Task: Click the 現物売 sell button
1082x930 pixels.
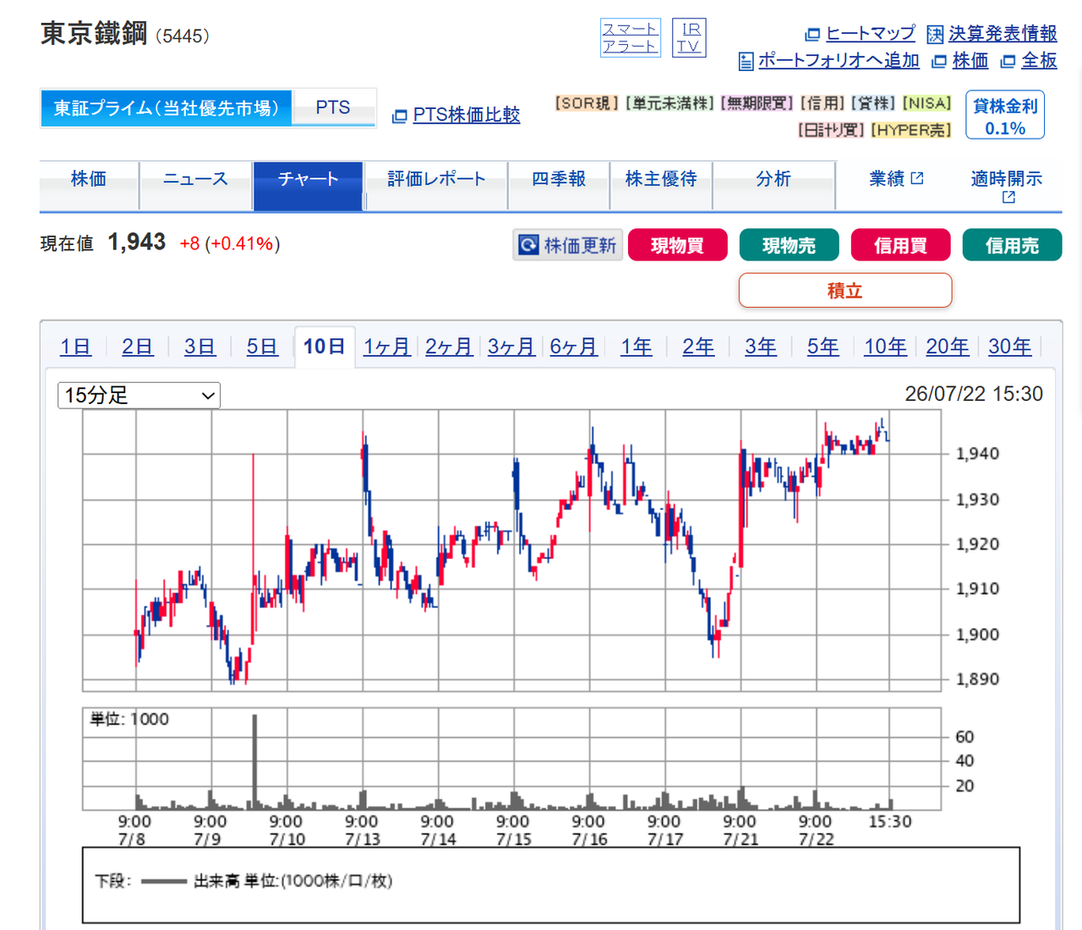Action: tap(790, 245)
